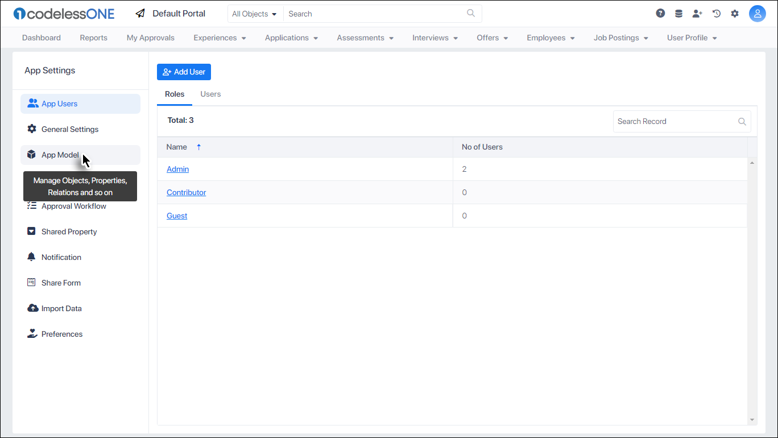
Task: Click the Add User button
Action: click(184, 72)
